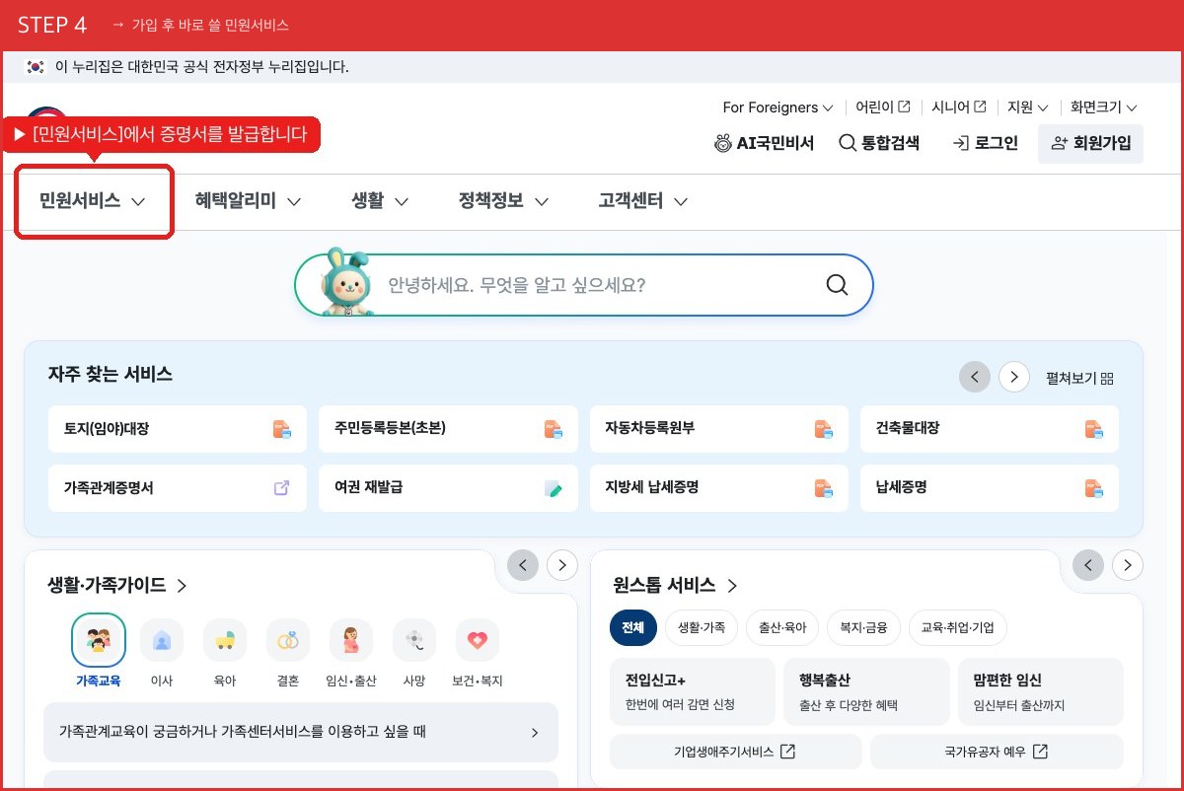Click the search magnifier icon in search bar

click(x=837, y=285)
